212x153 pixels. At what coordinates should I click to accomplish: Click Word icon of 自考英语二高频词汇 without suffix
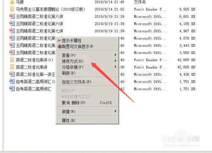click(12, 89)
